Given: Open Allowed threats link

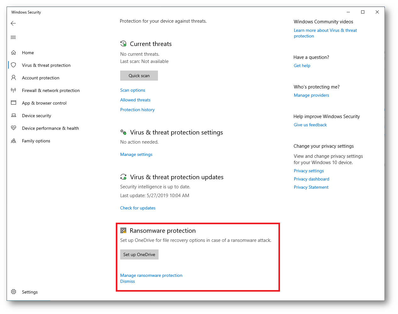Looking at the screenshot, I should [135, 100].
